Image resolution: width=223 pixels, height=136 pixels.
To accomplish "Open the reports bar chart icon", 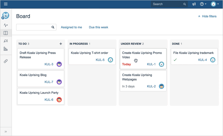I will pyautogui.click(x=6, y=49).
